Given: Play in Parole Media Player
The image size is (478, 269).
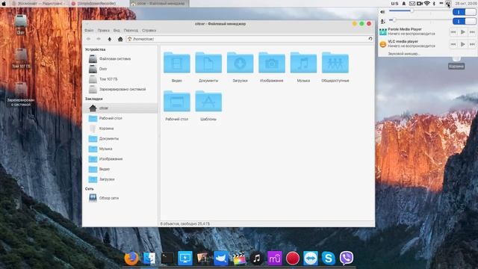Looking at the screenshot, I should [x=463, y=31].
